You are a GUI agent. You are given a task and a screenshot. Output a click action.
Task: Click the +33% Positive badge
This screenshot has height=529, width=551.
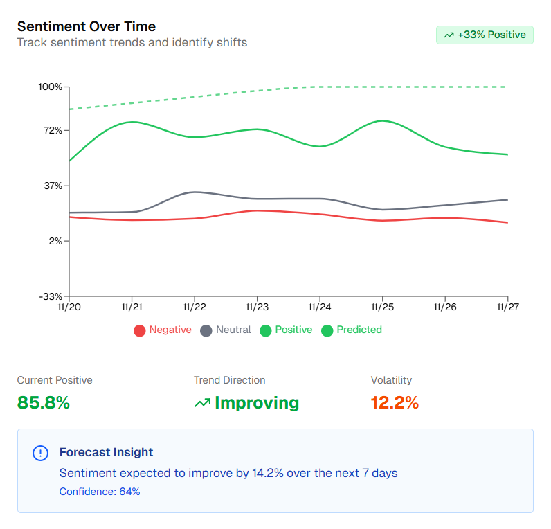click(485, 35)
